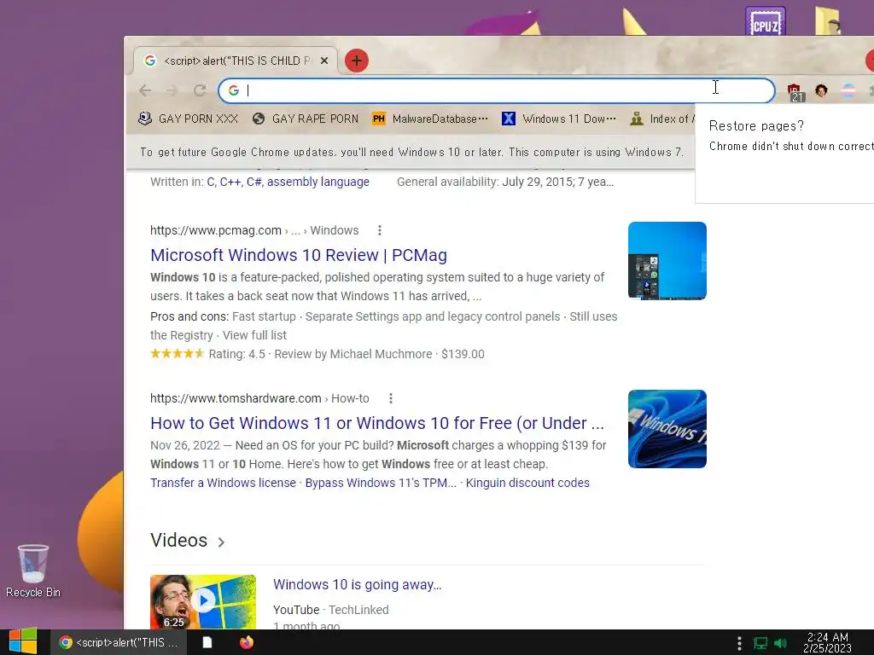Open How to Get Windows 11 link
Screen dimensions: 874x655
pyautogui.click(x=377, y=423)
